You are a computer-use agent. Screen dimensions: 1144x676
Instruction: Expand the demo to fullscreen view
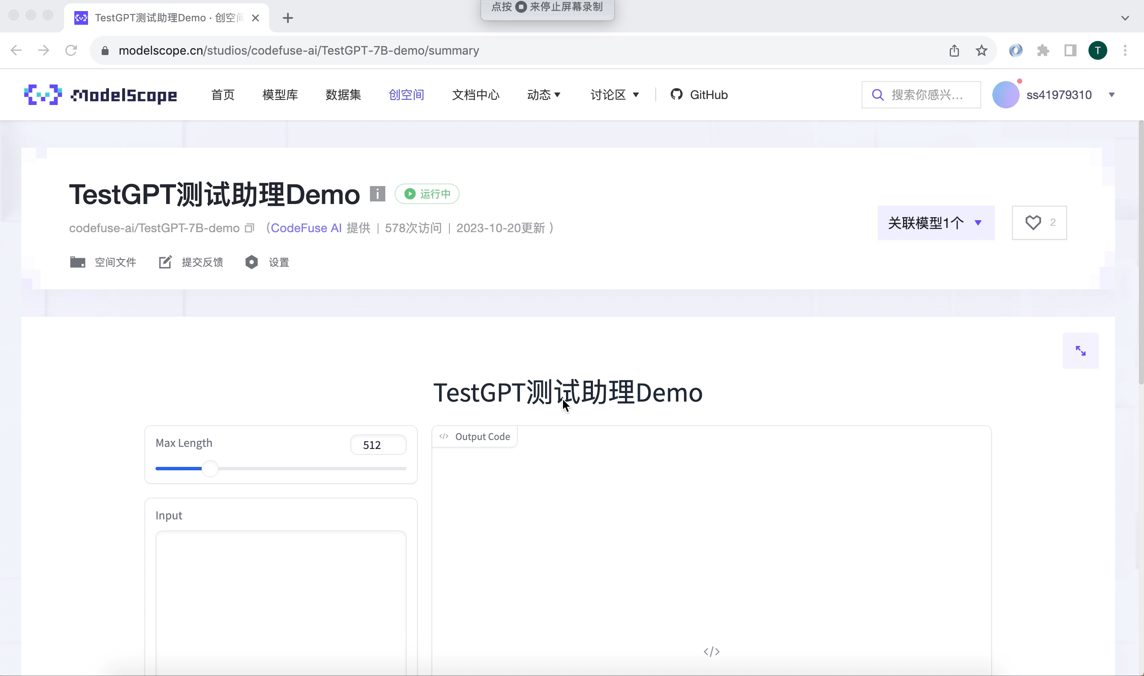click(1081, 350)
